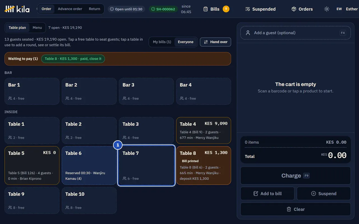Click the shift SH-000062 status pill
359x224 pixels.
163,9
